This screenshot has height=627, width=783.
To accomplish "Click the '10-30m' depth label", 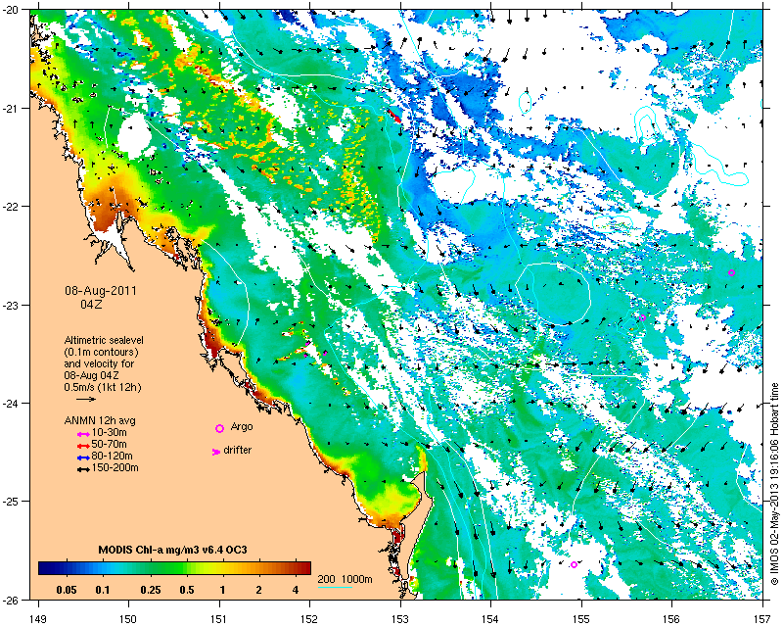I will point(110,432).
